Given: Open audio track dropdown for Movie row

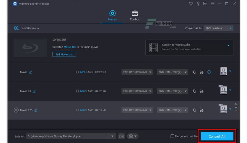Looking at the screenshot, I should pyautogui.click(x=137, y=72).
